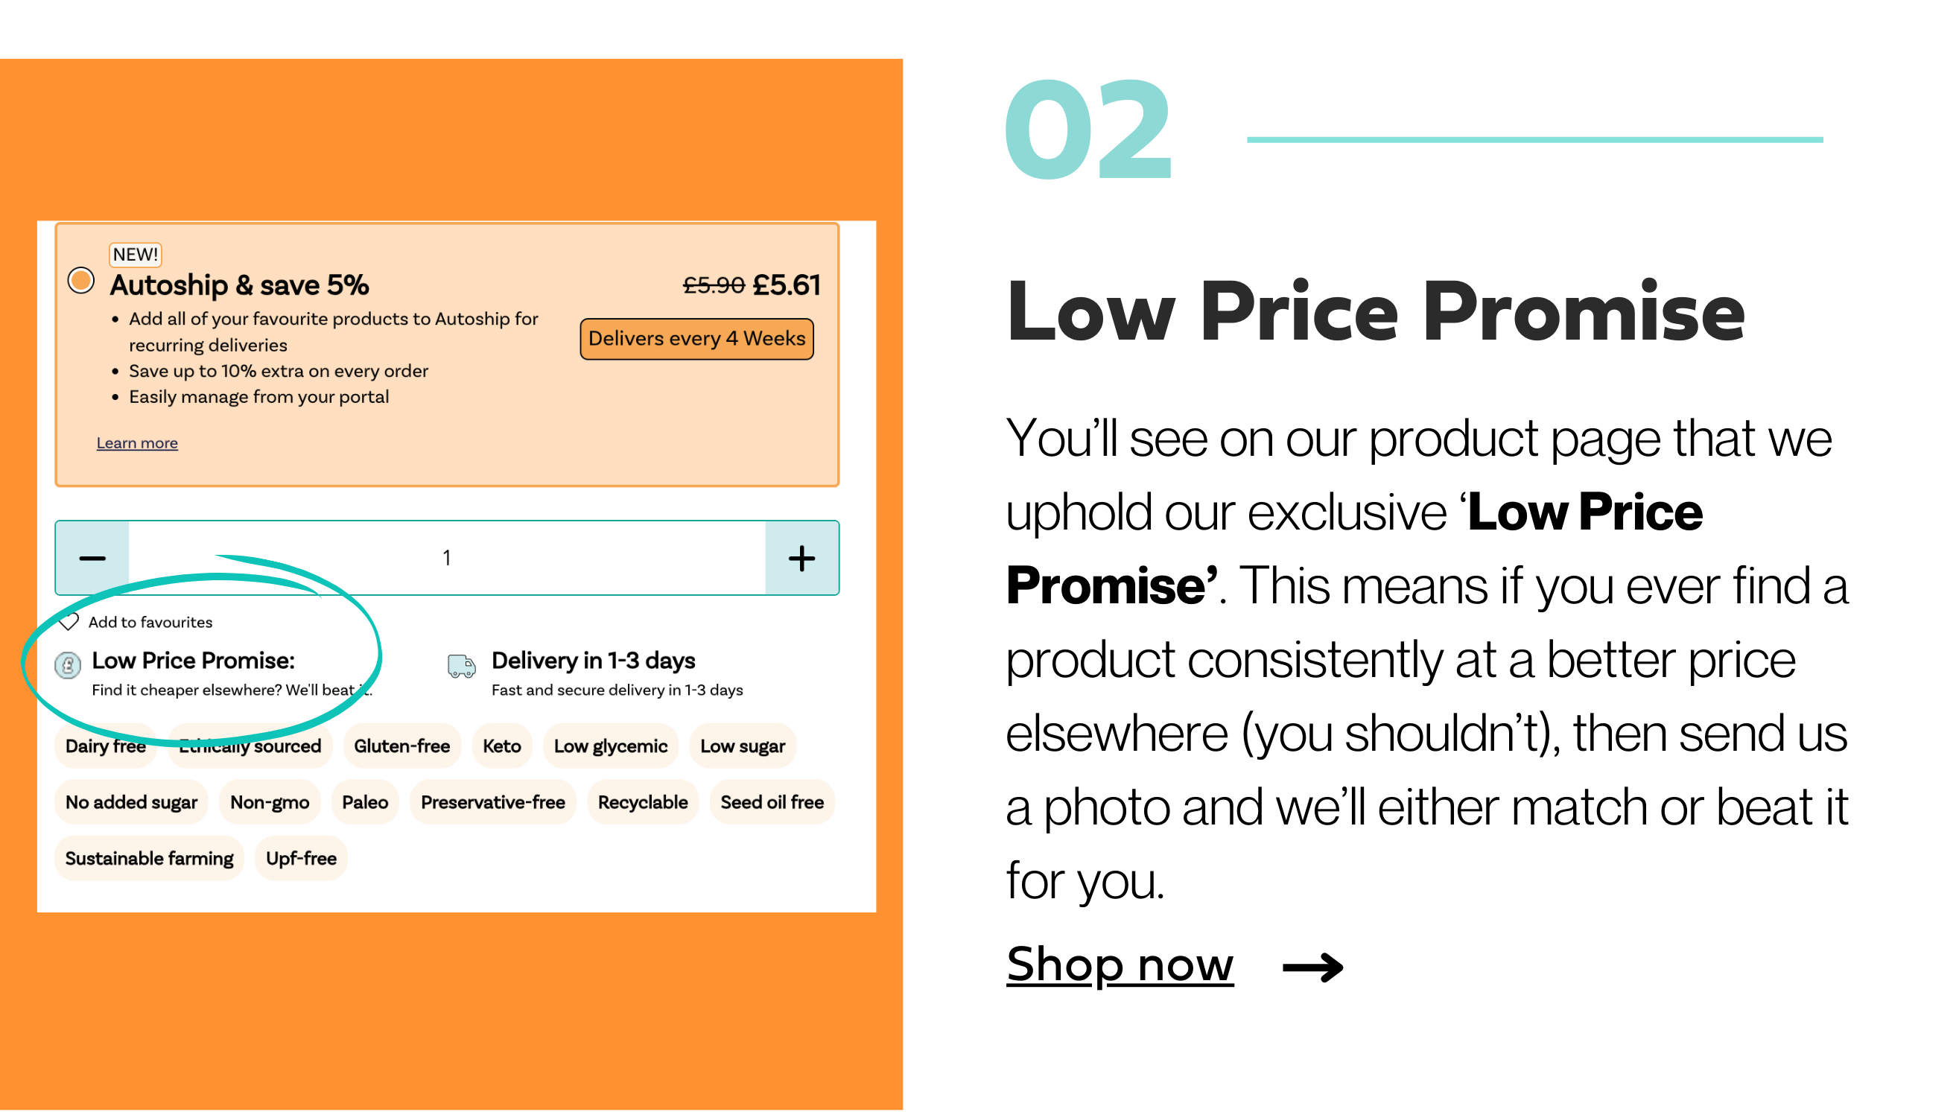Screen dimensions: 1956x1112
Task: Select the Paleo tag
Action: [365, 803]
